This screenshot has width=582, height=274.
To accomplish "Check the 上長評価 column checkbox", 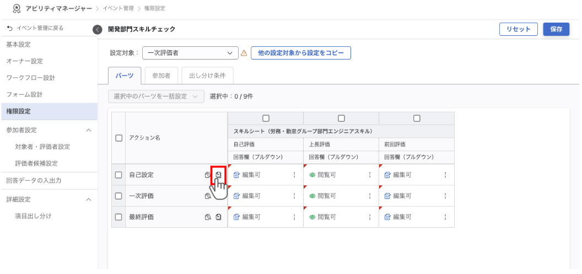I will [342, 119].
